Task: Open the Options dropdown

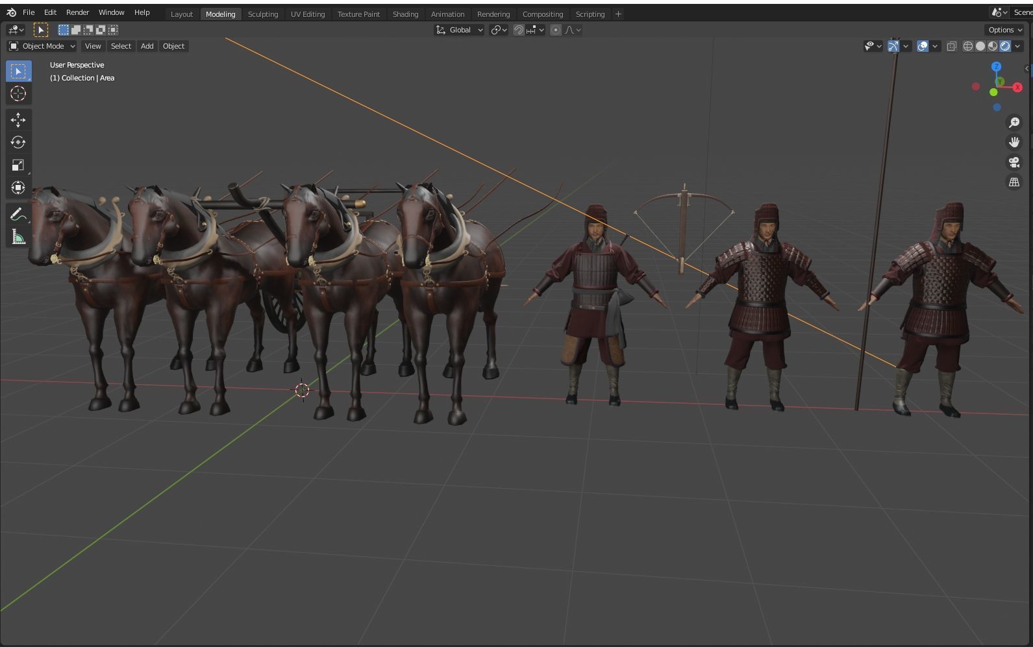Action: pyautogui.click(x=1005, y=30)
